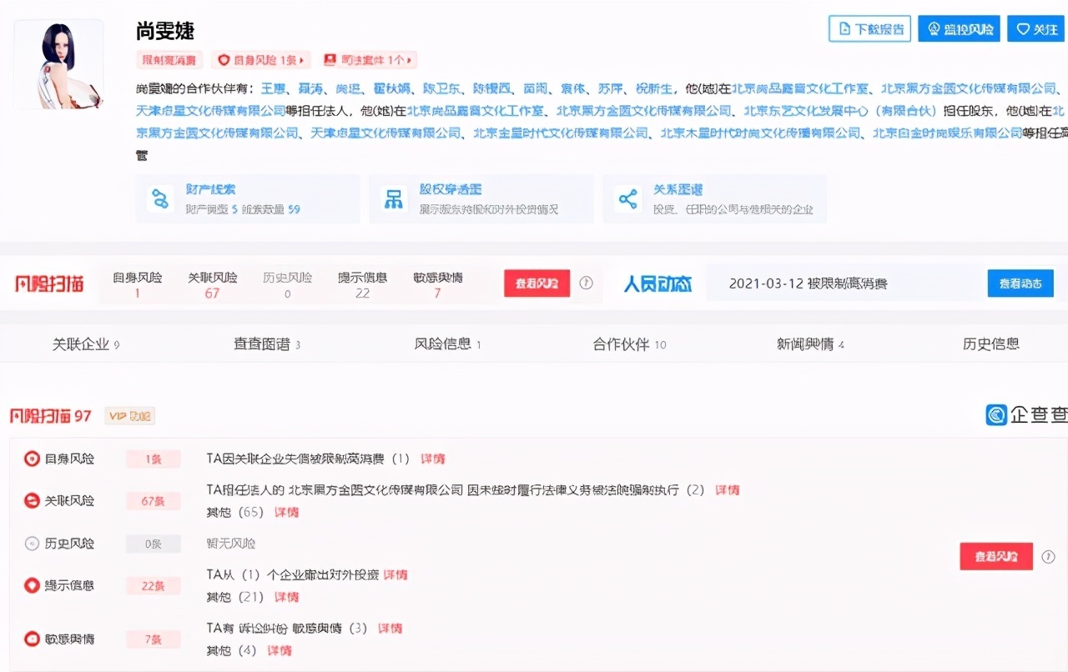The width and height of the screenshot is (1068, 672).
Task: Click the grey 历史风险 icon in the risk list
Action: pyautogui.click(x=32, y=544)
